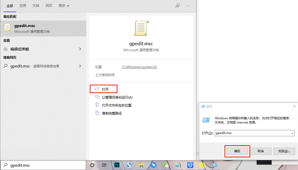Switch to the 网页 search tab
This screenshot has width=298, height=170.
pos(49,6)
